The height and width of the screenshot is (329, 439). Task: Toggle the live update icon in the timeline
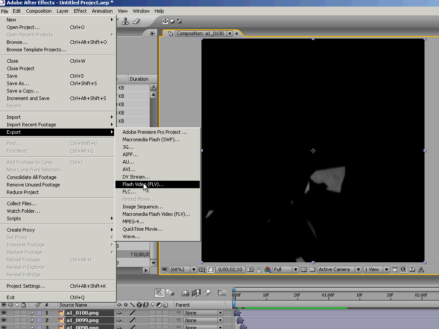click(159, 293)
